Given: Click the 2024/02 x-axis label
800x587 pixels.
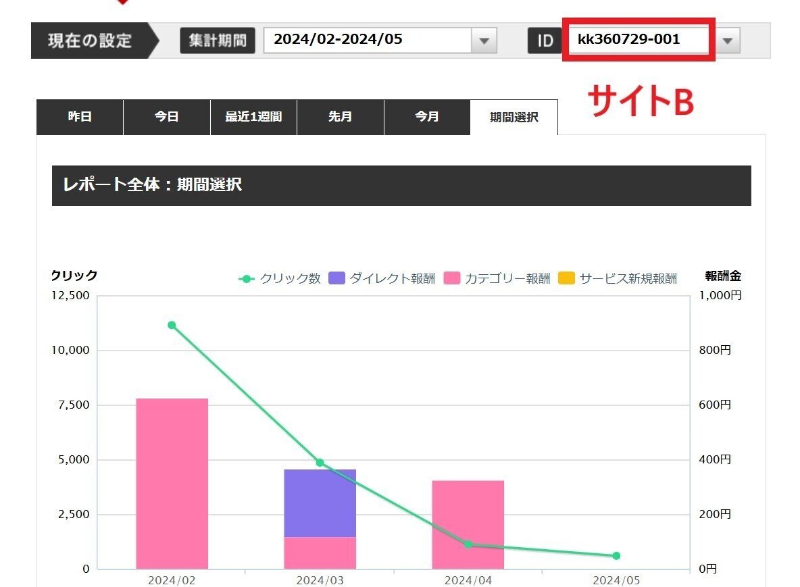Looking at the screenshot, I should click(x=172, y=580).
